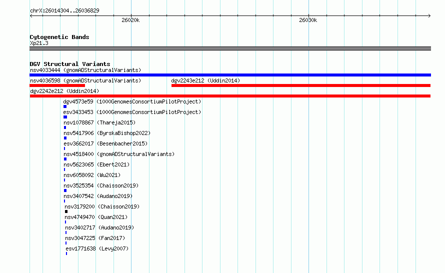This screenshot has height=273, width=445.
Task: Click the thin blue glyph under nsv6058092
Action: [64, 180]
